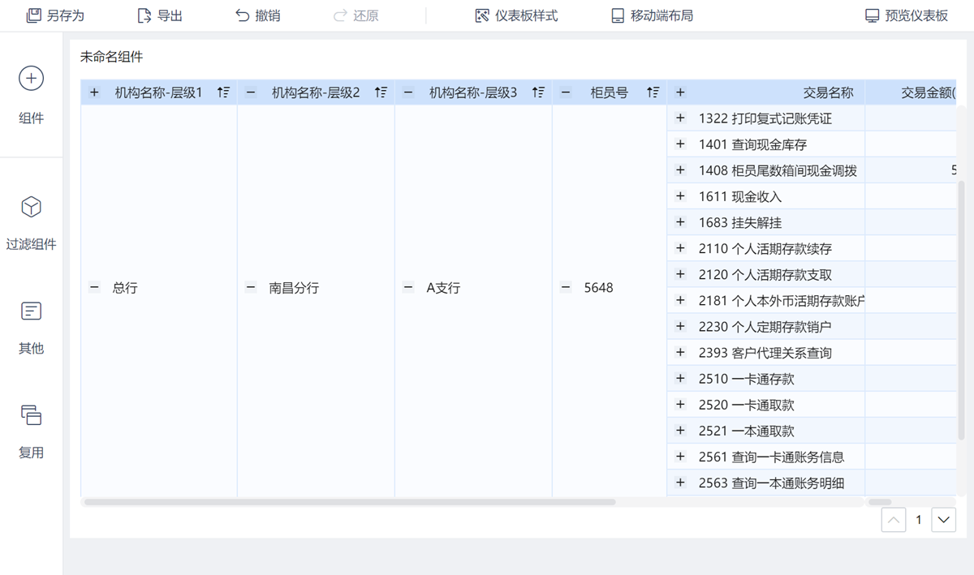The width and height of the screenshot is (974, 575).
Task: Go to previous page with up arrow
Action: 894,520
